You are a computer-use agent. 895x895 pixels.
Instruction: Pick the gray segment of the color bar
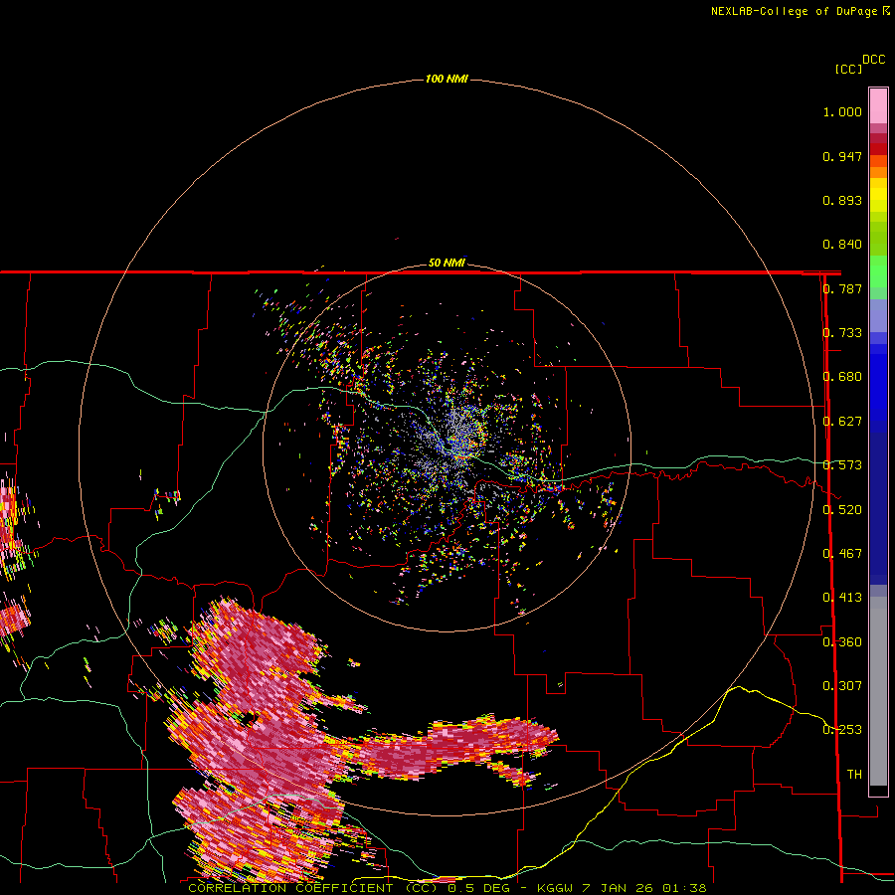(x=878, y=691)
